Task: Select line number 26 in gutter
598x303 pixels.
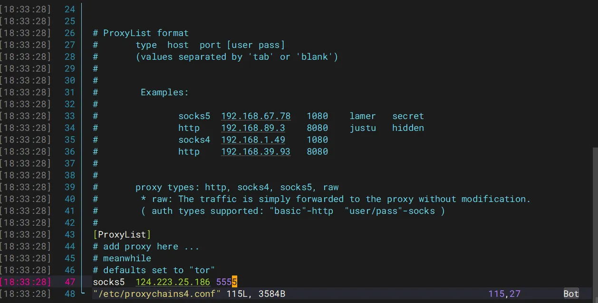Action: click(69, 33)
